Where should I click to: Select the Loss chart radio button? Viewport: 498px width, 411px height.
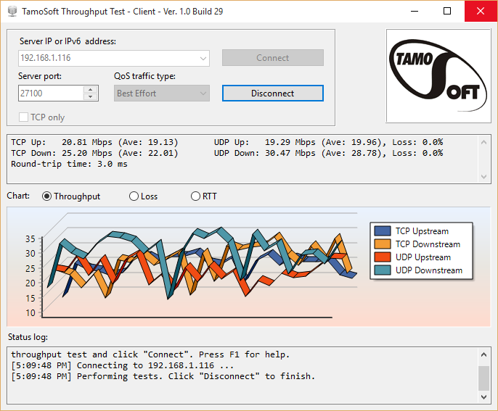coord(134,196)
